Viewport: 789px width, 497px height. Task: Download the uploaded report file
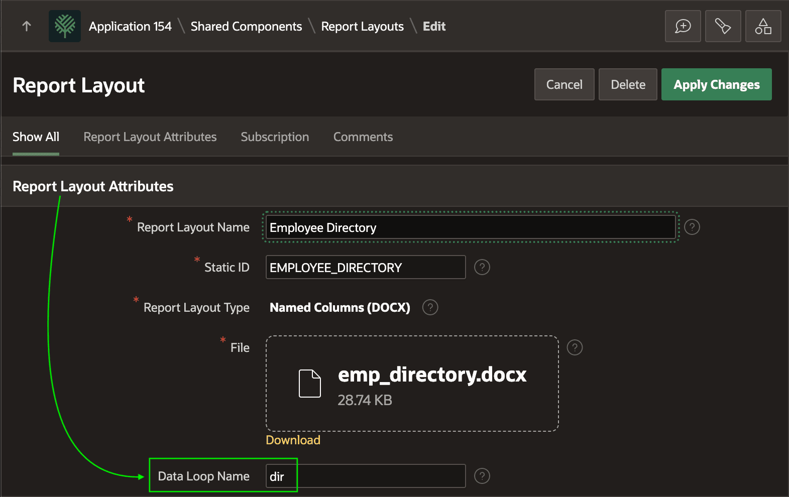(293, 440)
